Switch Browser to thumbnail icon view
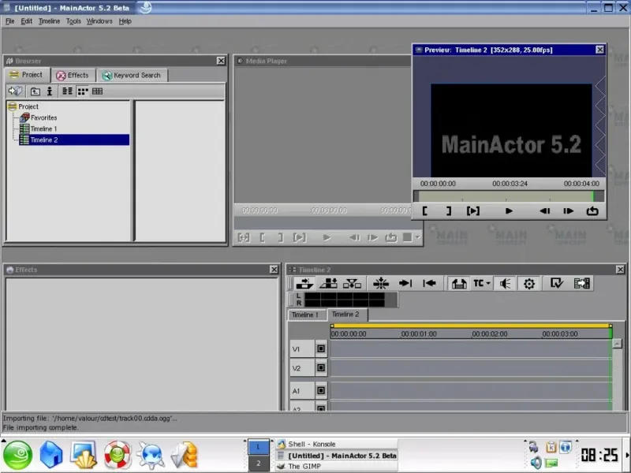The width and height of the screenshot is (631, 473). coord(83,91)
